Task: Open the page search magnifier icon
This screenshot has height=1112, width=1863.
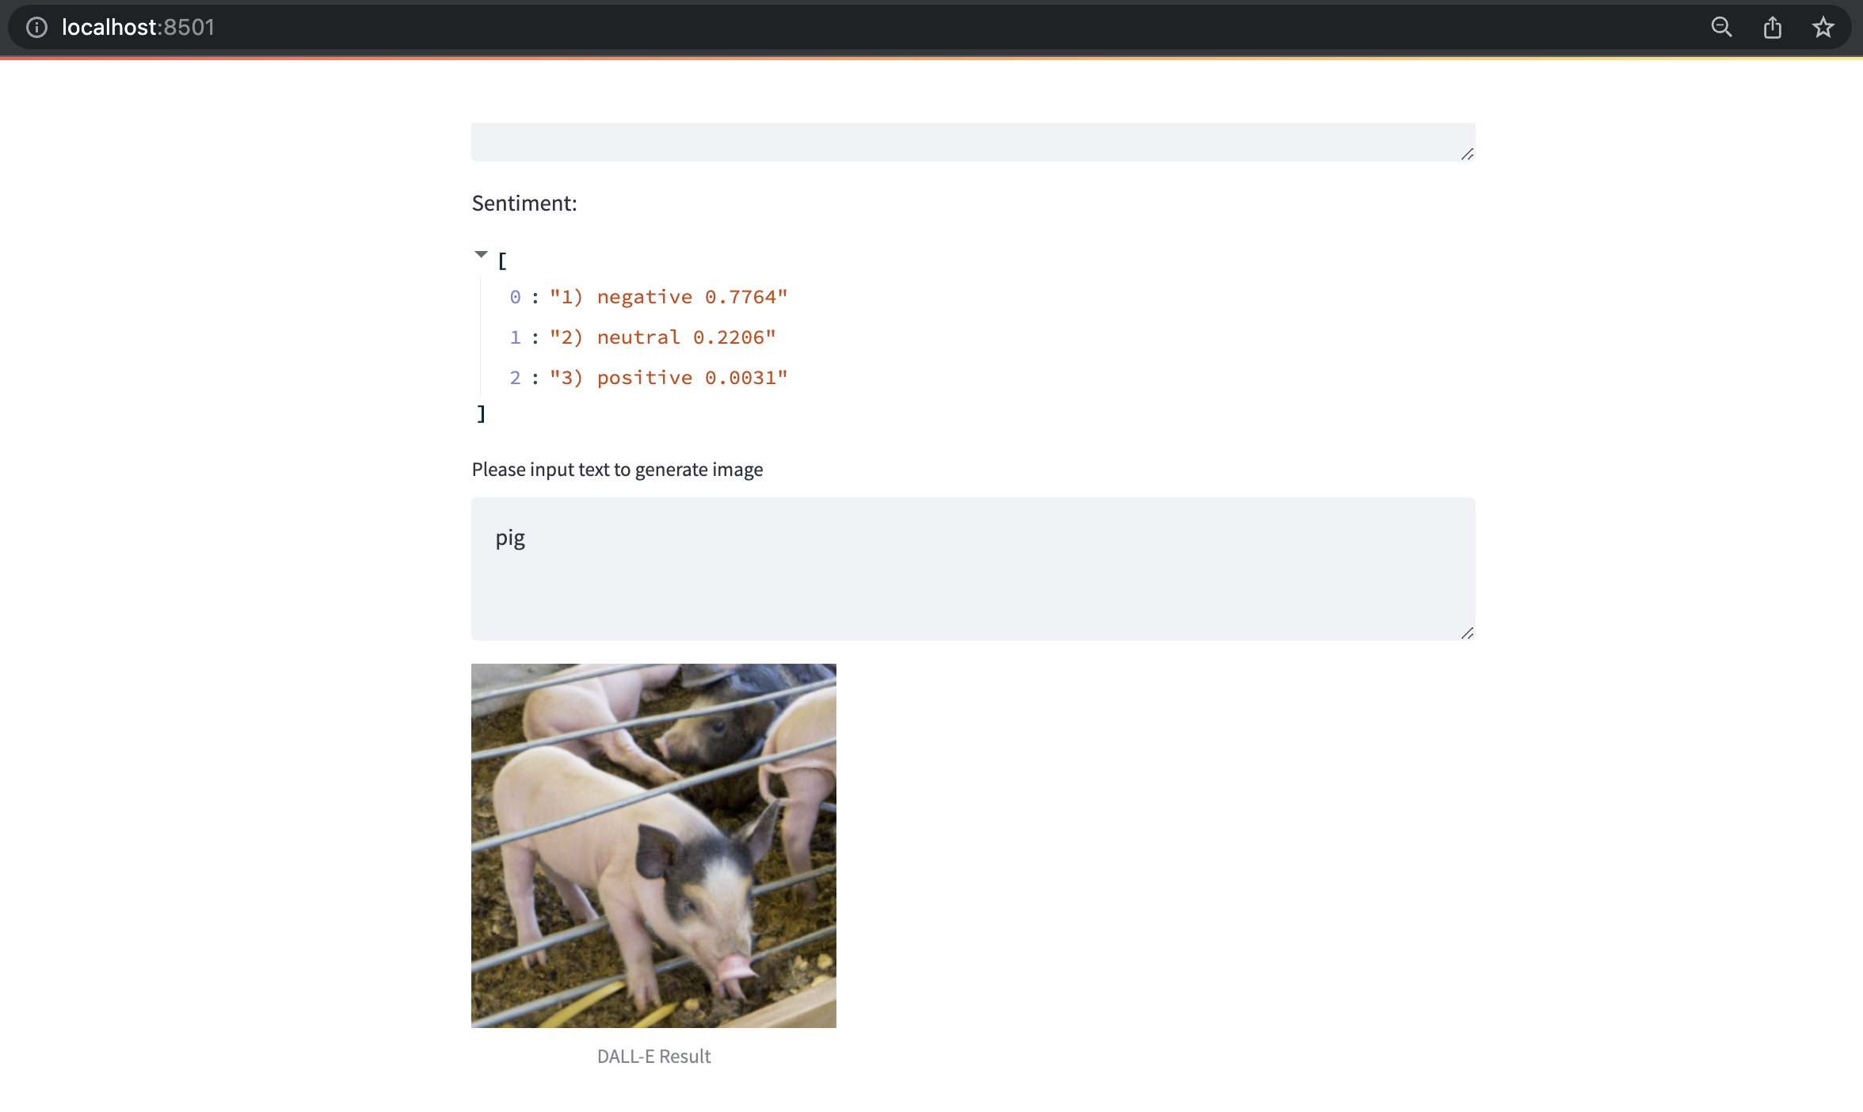Action: (x=1720, y=27)
